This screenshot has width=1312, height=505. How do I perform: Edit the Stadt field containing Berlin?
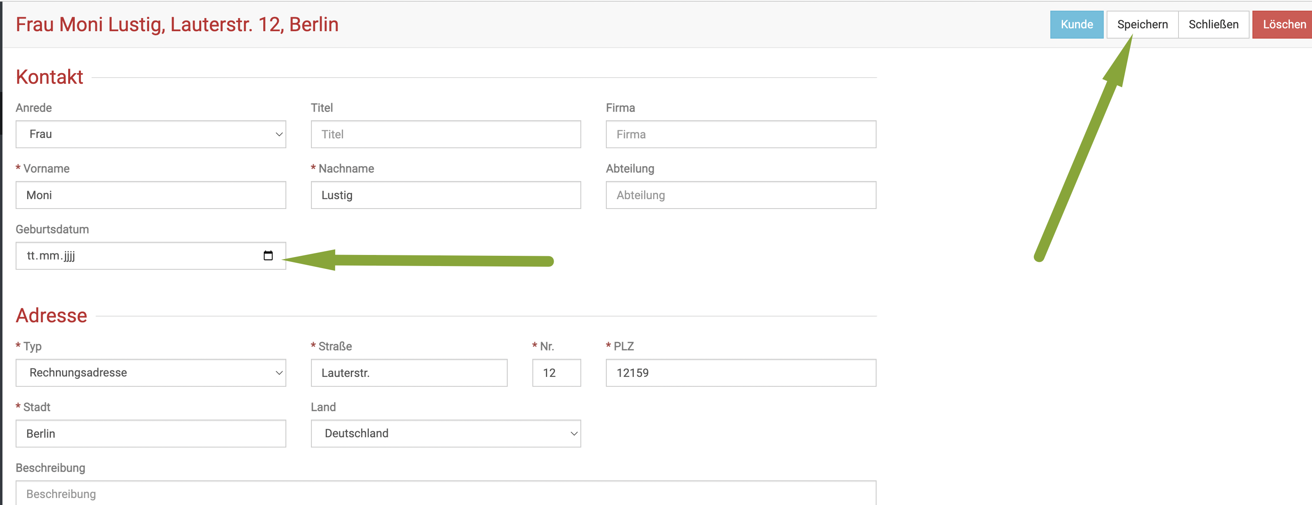pyautogui.click(x=151, y=433)
